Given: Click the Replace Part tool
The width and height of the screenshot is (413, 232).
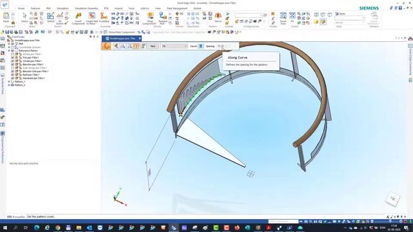Looking at the screenshot, I should click(x=163, y=19).
